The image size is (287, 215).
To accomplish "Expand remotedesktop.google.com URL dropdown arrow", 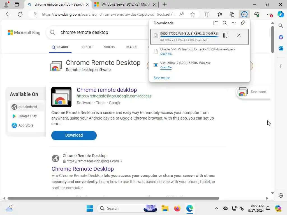I will 121,161.
